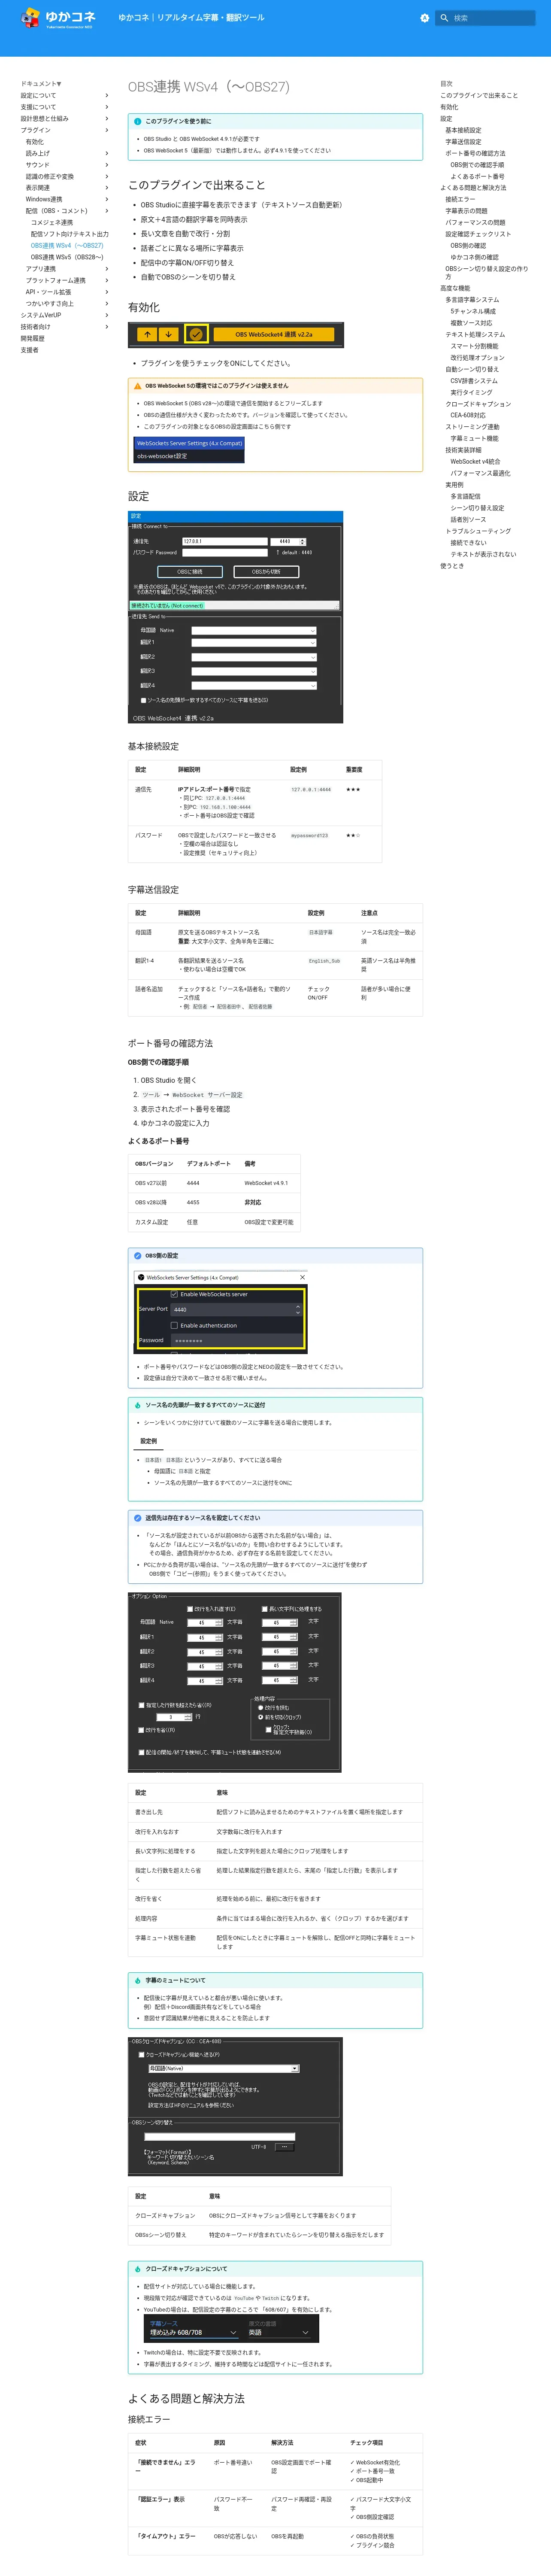Click the close X in WebSockets Server Settings image
This screenshot has height=2576, width=551.
302,1277
